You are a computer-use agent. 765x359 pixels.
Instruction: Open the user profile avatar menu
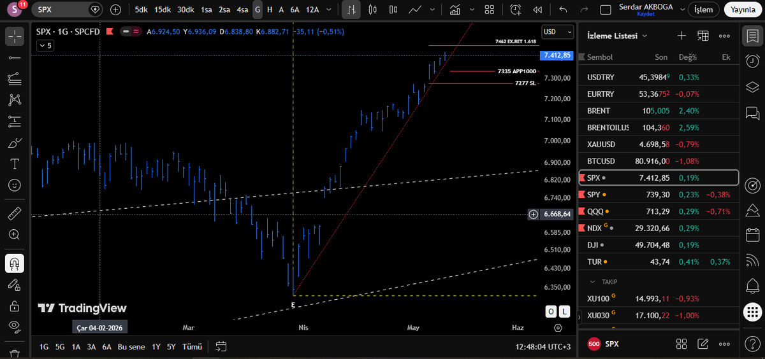click(x=14, y=10)
